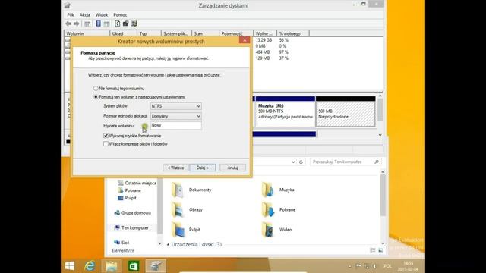Click the Wstecz button in wizard
This screenshot has height=273, width=486.
[176, 168]
